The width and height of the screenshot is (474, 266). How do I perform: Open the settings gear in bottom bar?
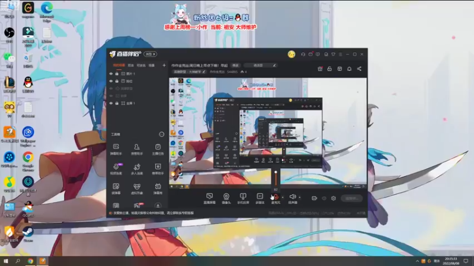coord(334,198)
